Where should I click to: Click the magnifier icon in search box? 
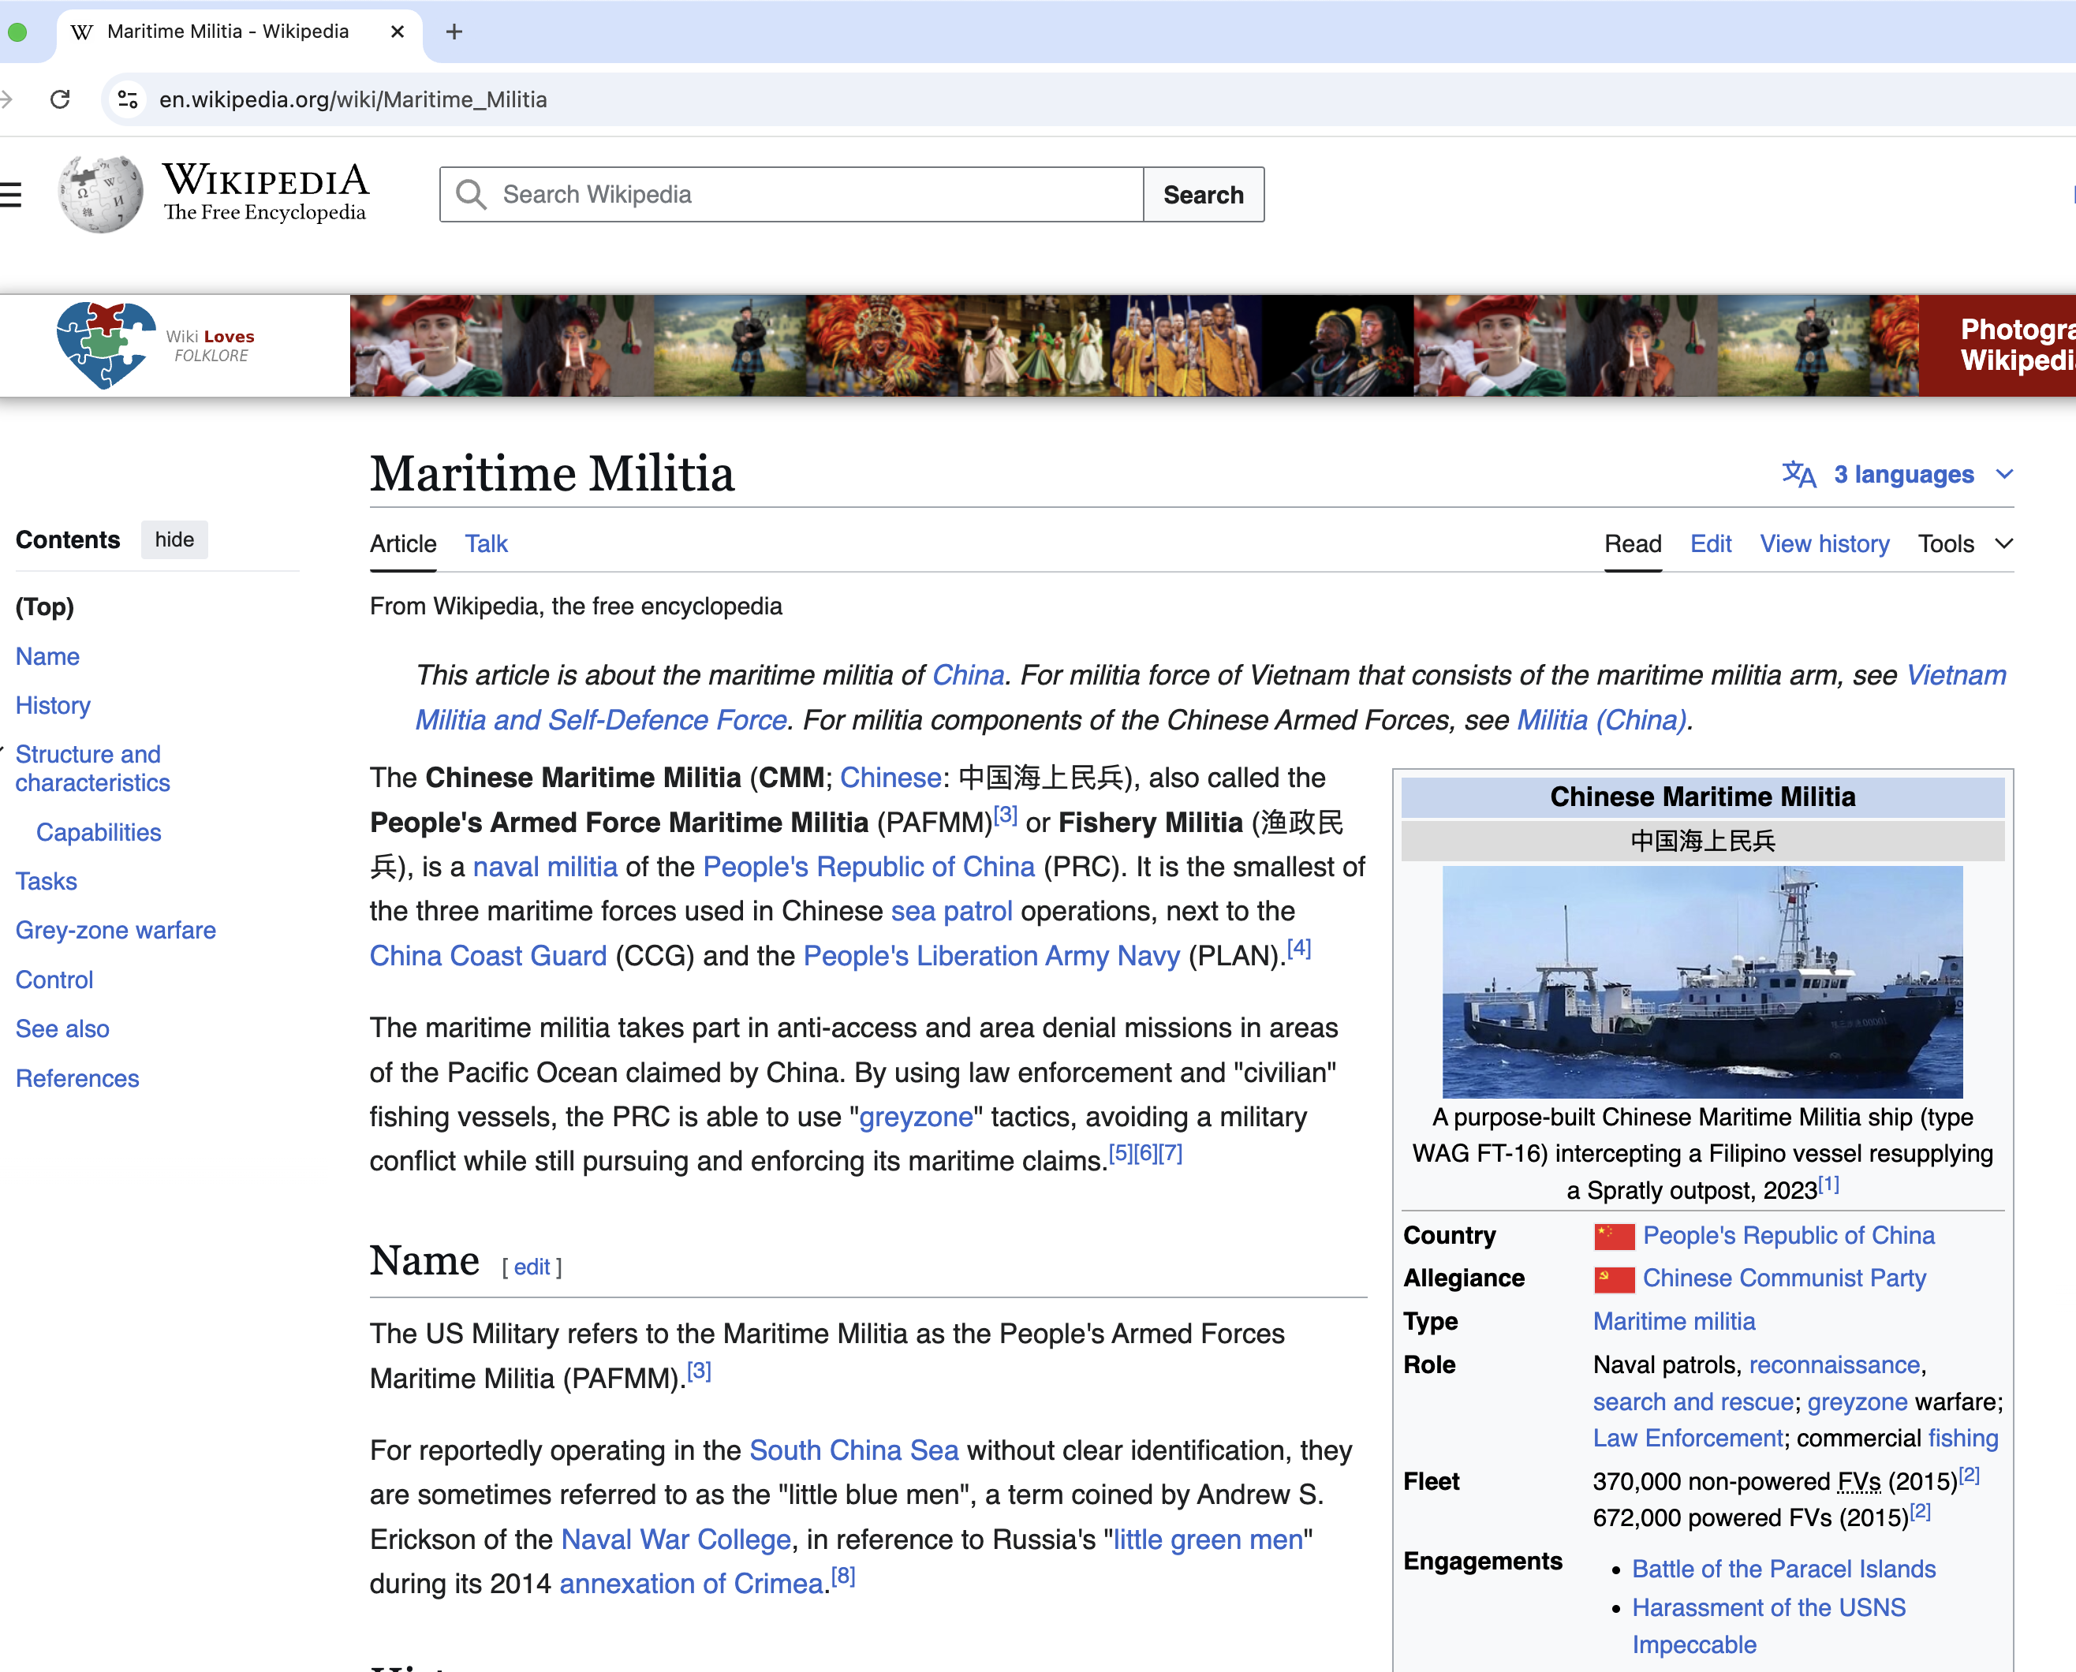pos(471,195)
